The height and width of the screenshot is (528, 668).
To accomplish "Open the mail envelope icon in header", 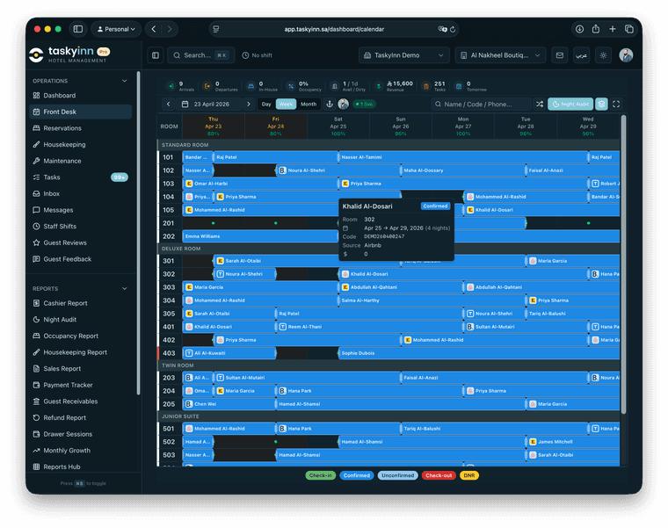I will 559,55.
